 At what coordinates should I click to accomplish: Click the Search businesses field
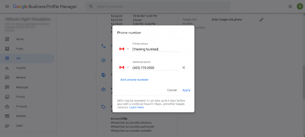coord(158,7)
